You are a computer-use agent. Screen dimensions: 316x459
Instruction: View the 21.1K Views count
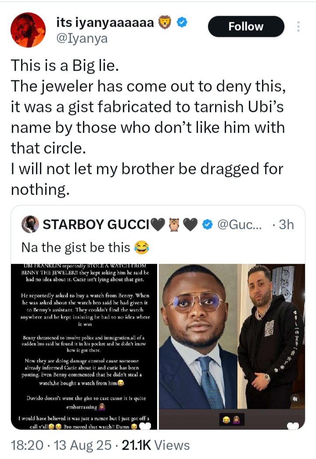coord(155,445)
